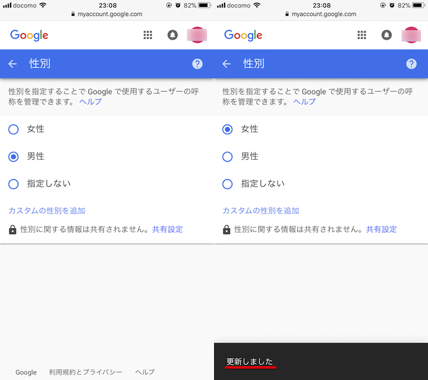This screenshot has width=428, height=380.
Task: Click question mark help icon in left header
Action: (x=197, y=64)
